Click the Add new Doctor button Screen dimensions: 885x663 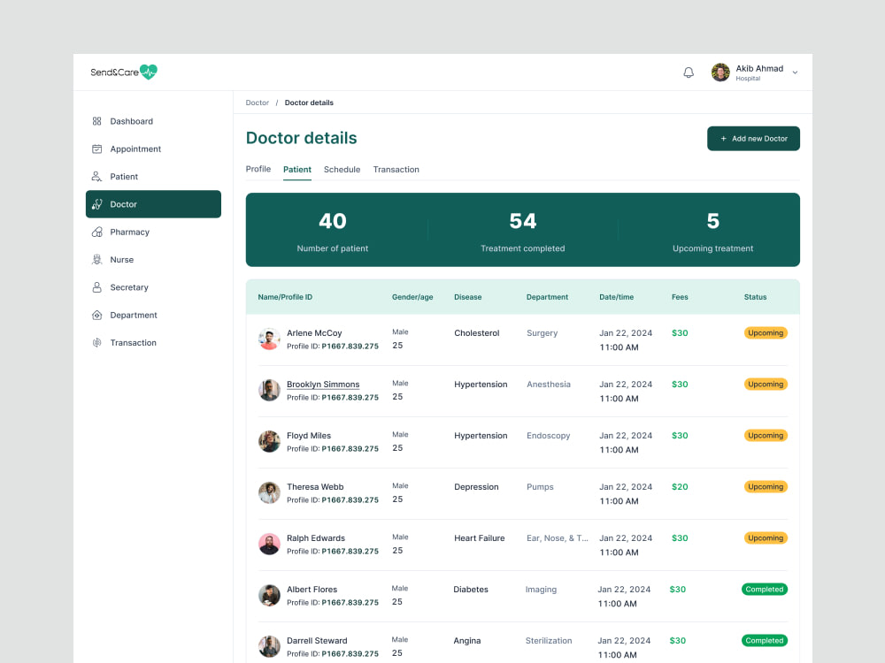pyautogui.click(x=753, y=138)
